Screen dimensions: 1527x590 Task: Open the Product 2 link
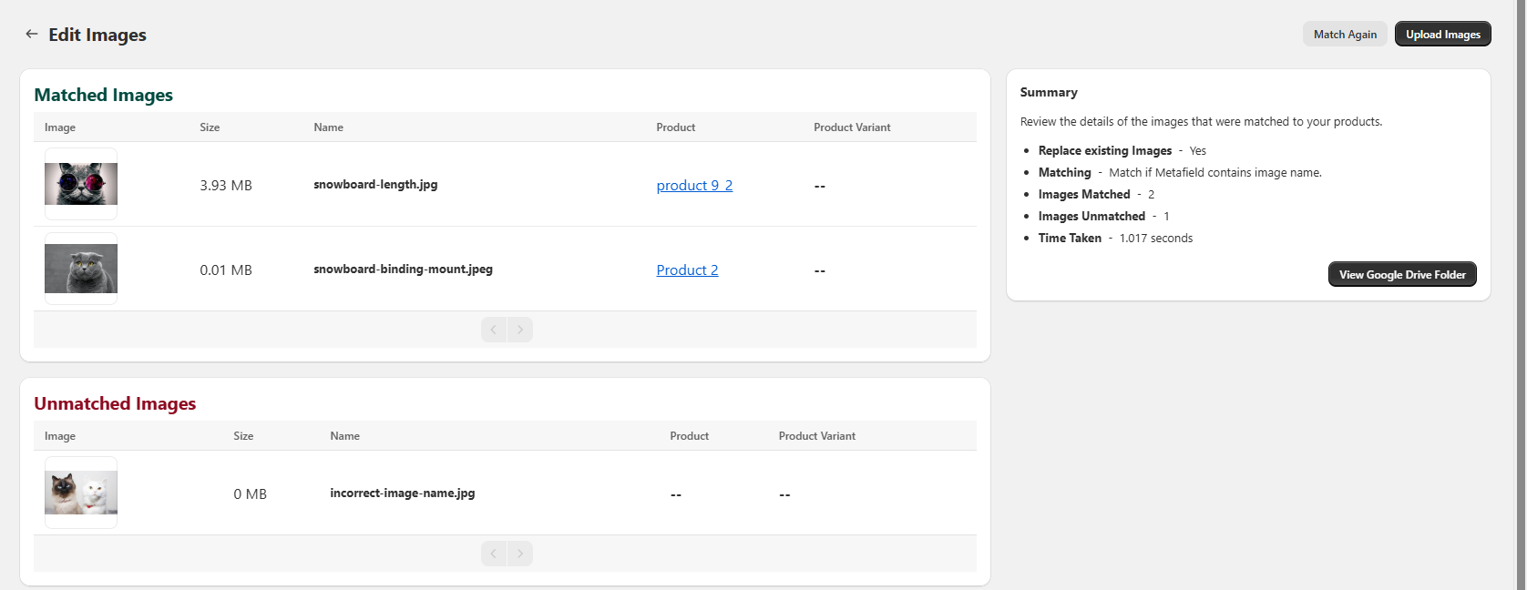click(x=687, y=270)
